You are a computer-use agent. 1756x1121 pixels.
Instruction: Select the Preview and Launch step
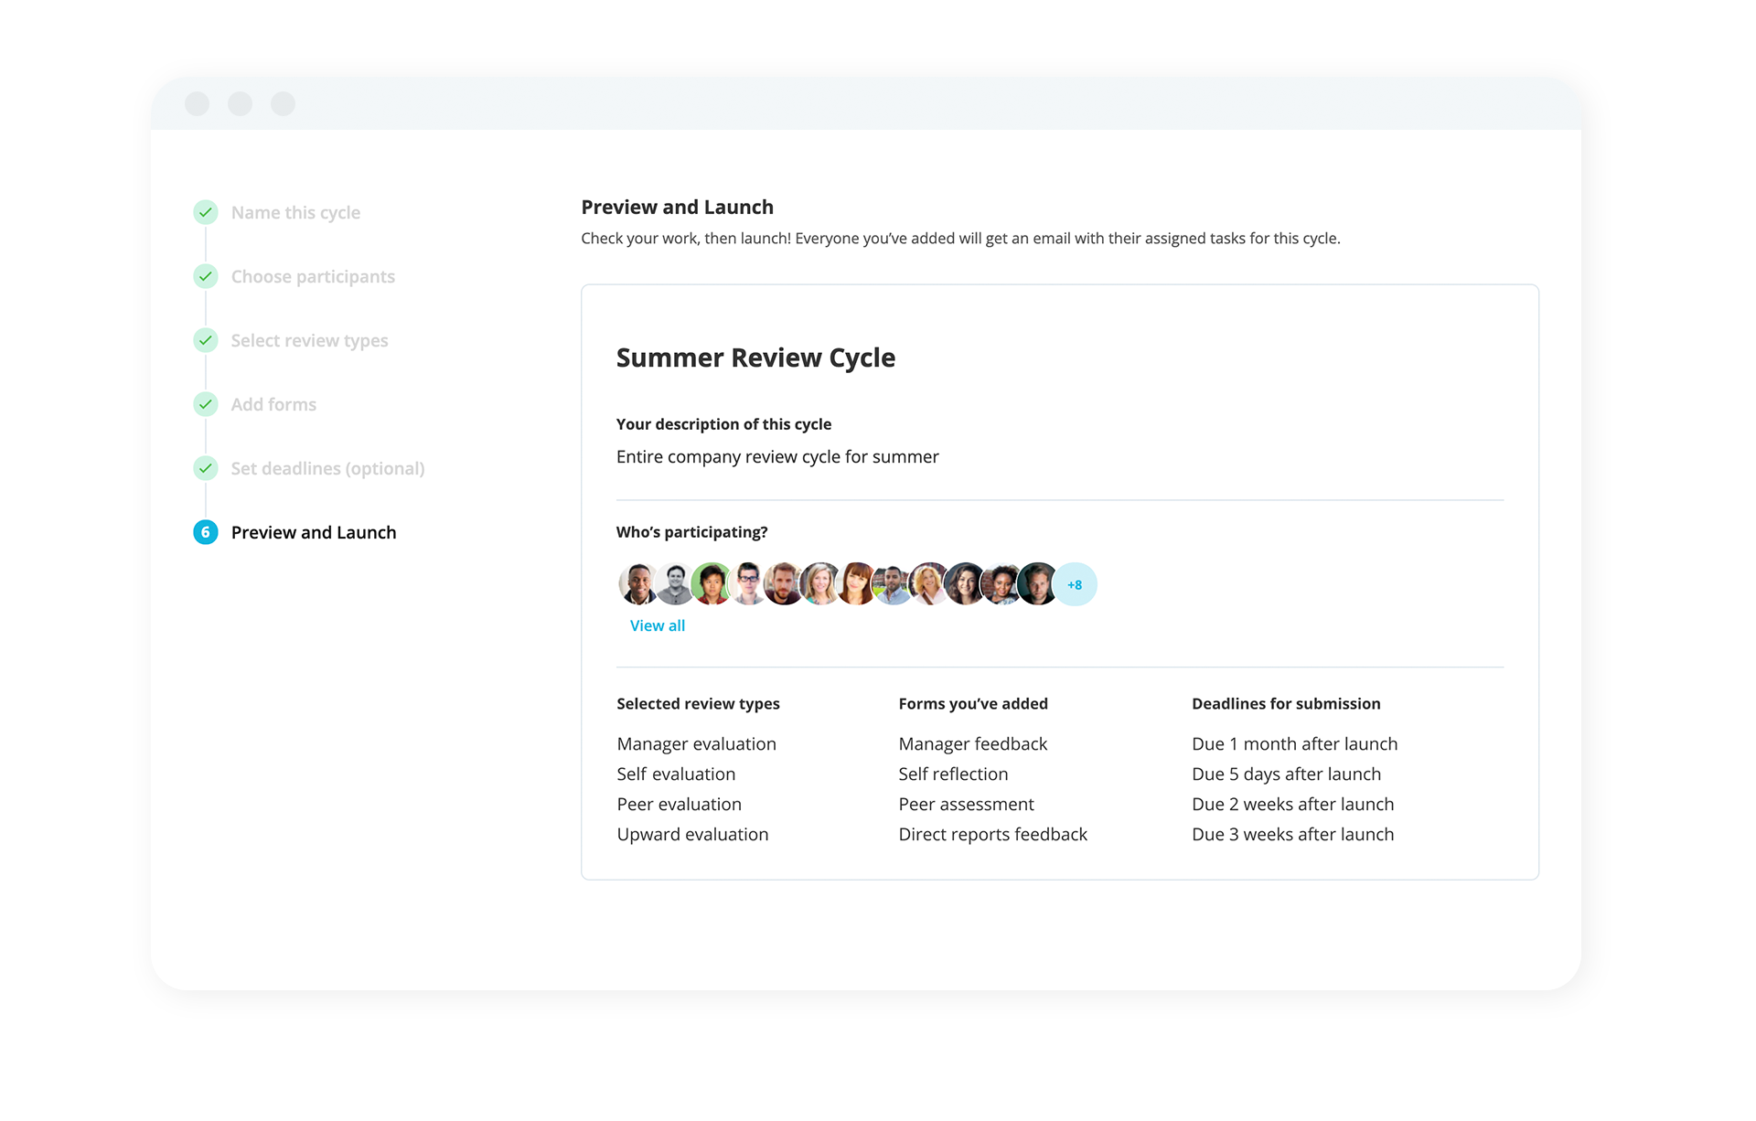coord(314,532)
